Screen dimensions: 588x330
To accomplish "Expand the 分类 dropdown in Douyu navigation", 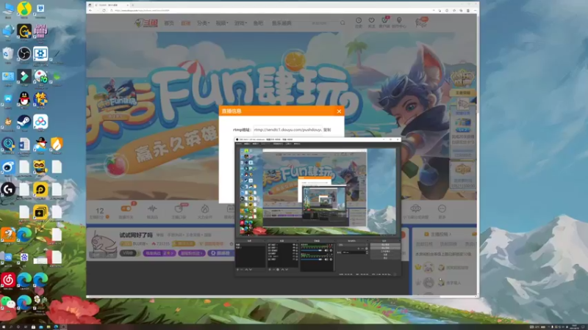I will point(203,23).
